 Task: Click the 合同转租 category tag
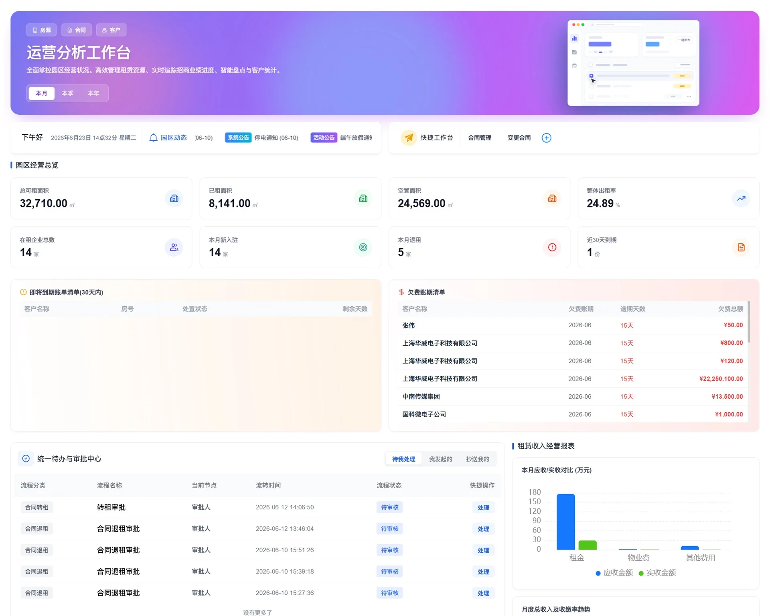point(36,507)
